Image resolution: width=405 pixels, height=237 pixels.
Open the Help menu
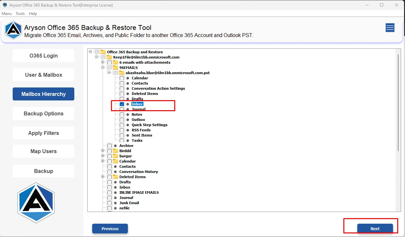(33, 14)
